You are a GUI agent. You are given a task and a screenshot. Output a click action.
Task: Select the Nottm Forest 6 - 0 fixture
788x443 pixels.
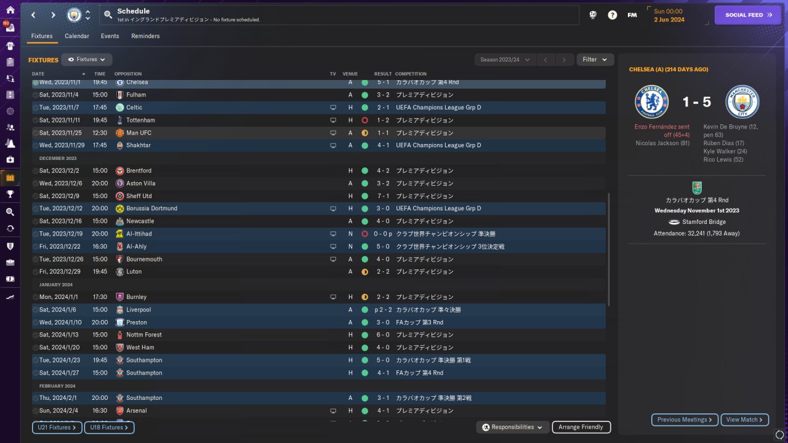[x=319, y=335]
